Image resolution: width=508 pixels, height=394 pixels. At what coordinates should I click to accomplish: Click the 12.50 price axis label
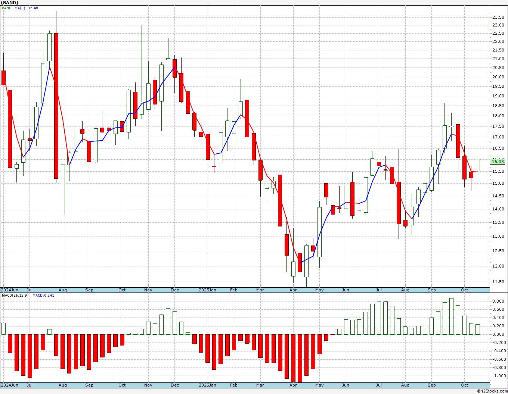pyautogui.click(x=498, y=251)
